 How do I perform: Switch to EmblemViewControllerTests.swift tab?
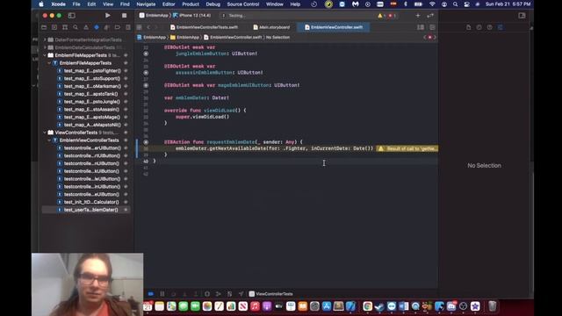[204, 27]
